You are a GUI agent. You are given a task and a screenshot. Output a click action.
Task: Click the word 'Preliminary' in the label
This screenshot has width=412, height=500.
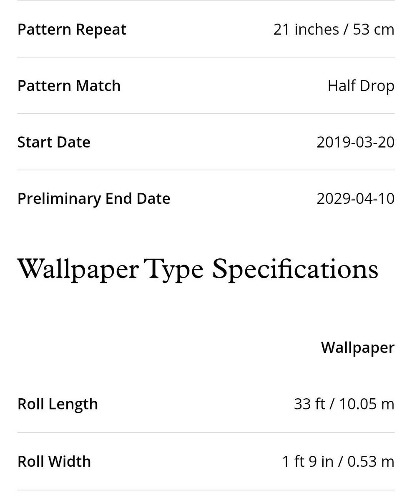pos(59,198)
